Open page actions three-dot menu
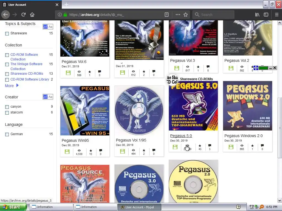 tap(178, 15)
